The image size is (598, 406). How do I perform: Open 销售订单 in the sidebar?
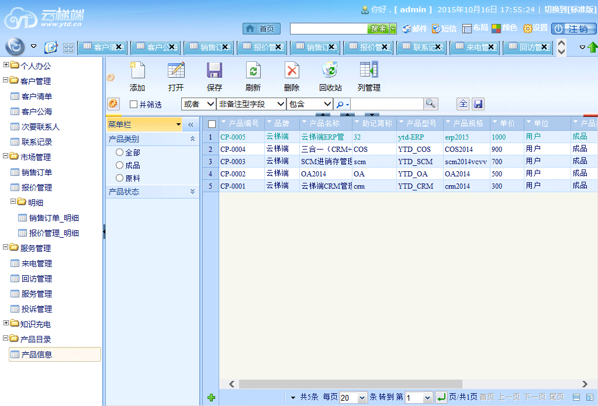pos(36,172)
